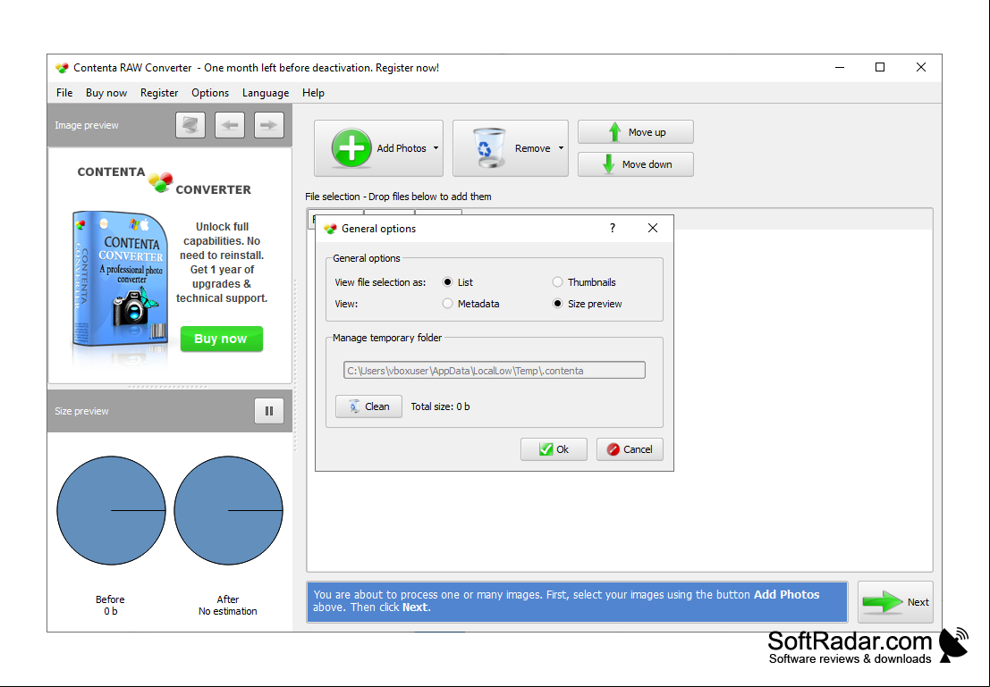Click the blue instruction hint banner

tap(577, 602)
